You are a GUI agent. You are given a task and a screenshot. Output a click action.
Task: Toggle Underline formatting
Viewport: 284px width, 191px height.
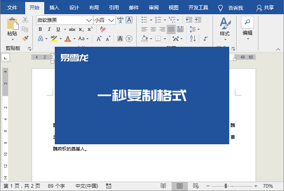click(x=58, y=29)
